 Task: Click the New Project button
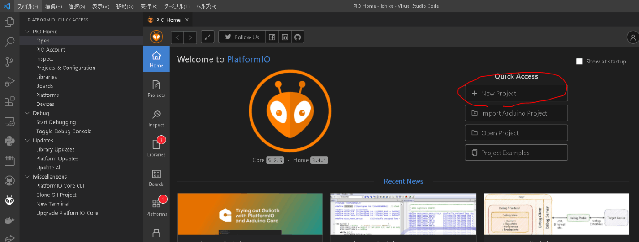coord(516,93)
